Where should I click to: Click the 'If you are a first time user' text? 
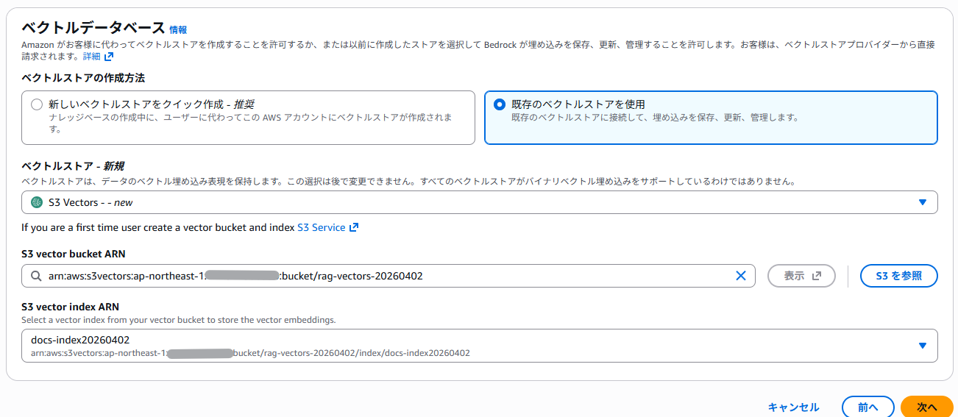(157, 228)
